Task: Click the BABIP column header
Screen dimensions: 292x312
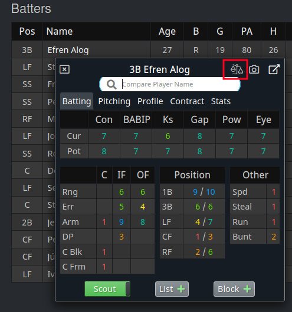Action: (136, 120)
